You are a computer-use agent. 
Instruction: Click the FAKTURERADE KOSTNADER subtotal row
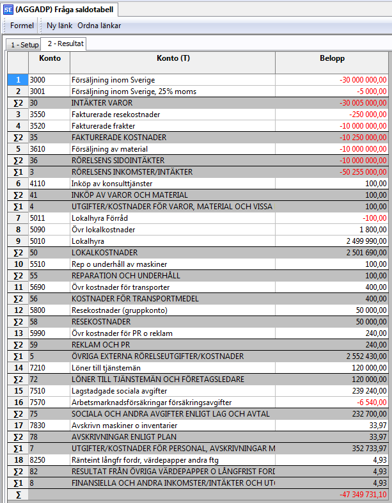point(198,138)
